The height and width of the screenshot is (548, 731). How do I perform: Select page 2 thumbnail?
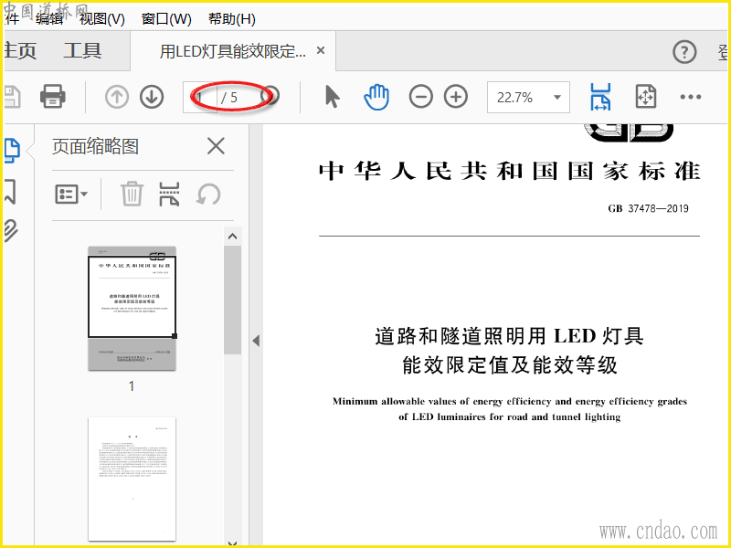(x=132, y=479)
